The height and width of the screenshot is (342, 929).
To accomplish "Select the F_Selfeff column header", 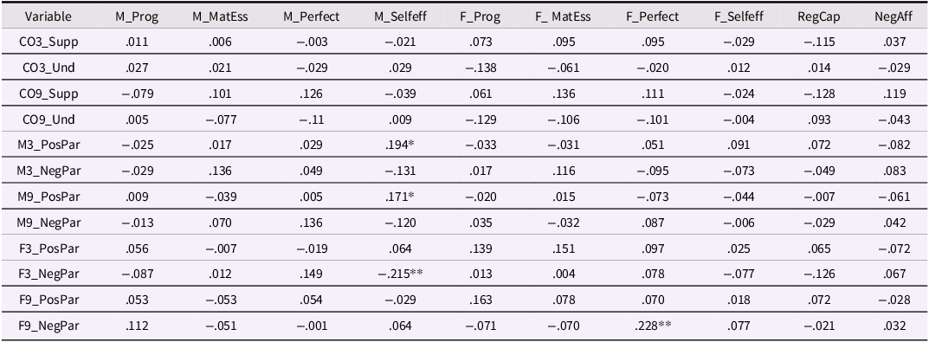I will pyautogui.click(x=739, y=16).
